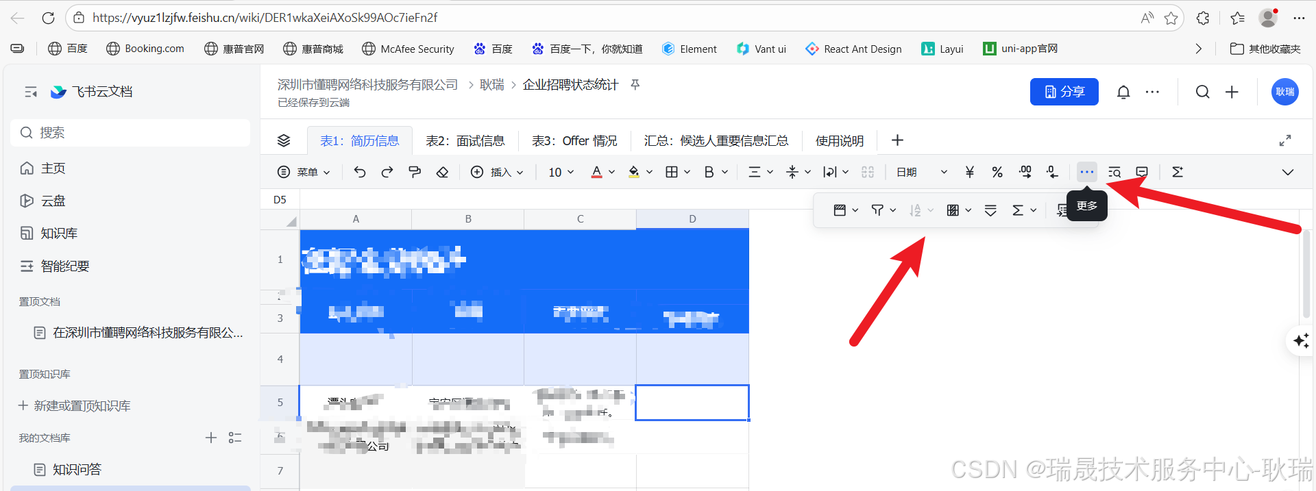Open the font size 10 dropdown
This screenshot has height=491, width=1316.
[561, 172]
